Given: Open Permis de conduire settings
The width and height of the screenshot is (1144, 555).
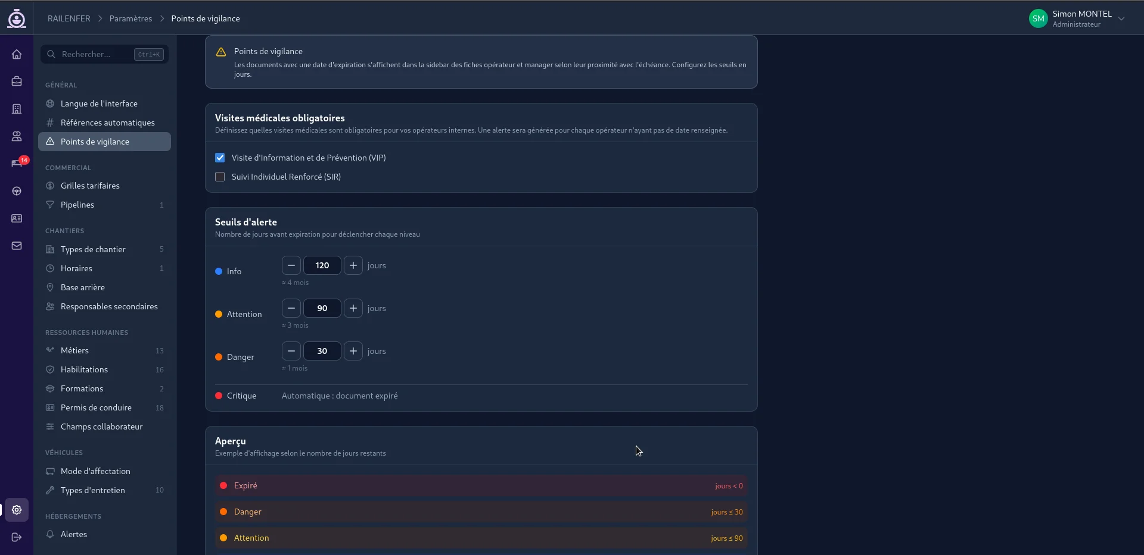Looking at the screenshot, I should coord(96,407).
